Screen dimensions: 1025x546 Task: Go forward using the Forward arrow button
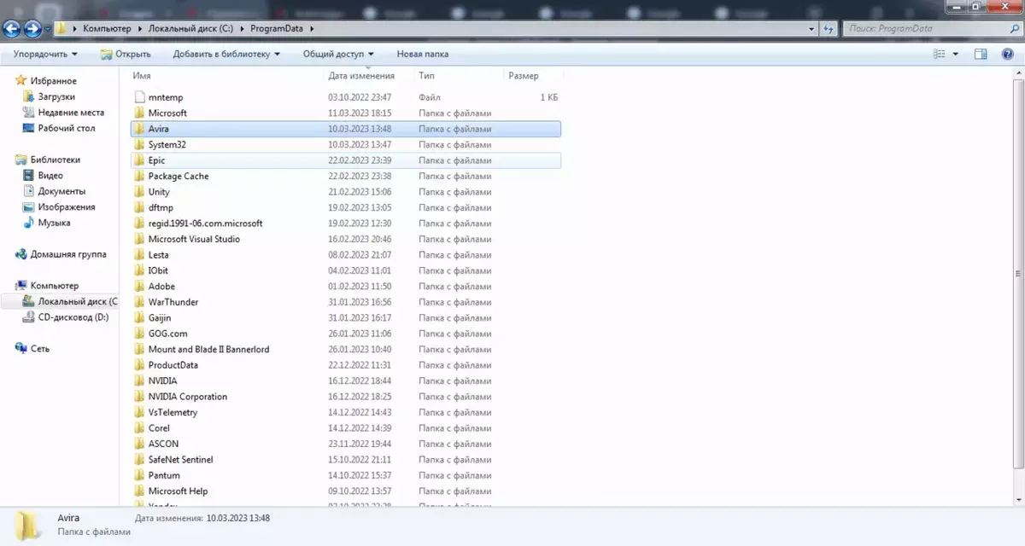32,28
